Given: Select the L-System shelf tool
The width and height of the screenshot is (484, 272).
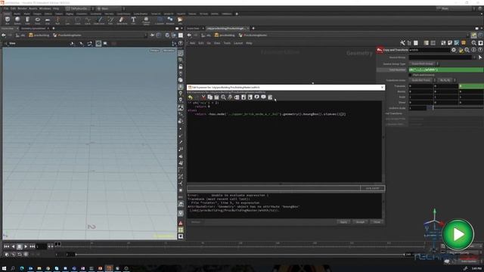Looking at the screenshot, I should click(160, 20).
